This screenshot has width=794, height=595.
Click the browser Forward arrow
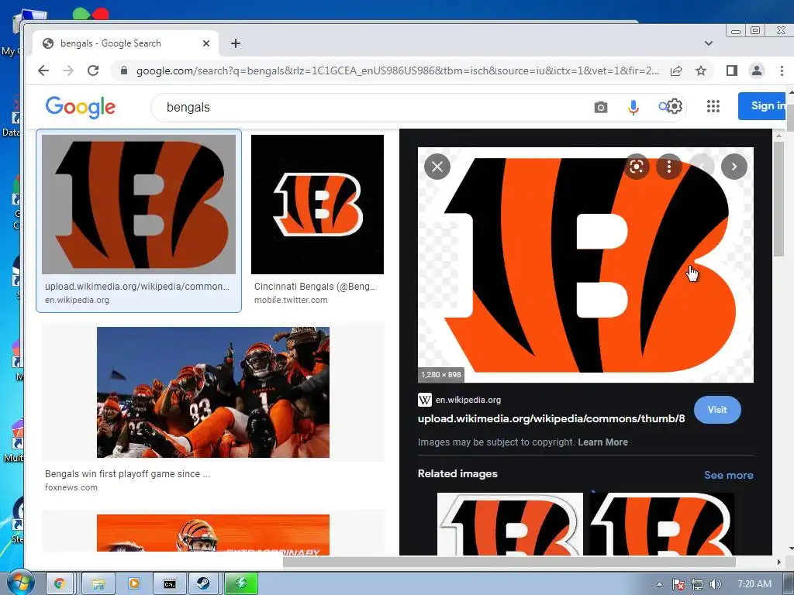click(68, 71)
